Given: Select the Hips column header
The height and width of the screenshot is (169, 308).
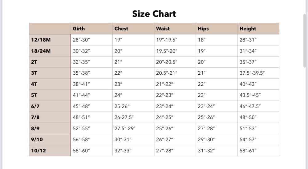Looking at the screenshot, I should (203, 29).
